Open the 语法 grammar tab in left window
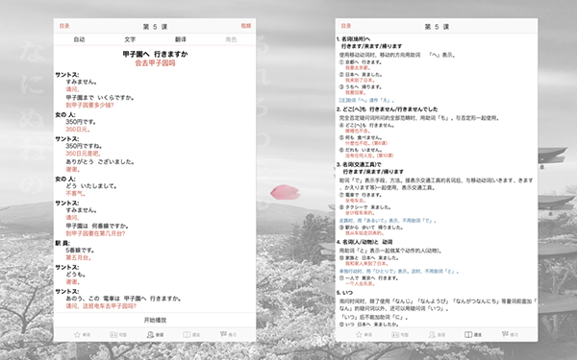Image resolution: width=577 pixels, height=360 pixels. point(191,335)
